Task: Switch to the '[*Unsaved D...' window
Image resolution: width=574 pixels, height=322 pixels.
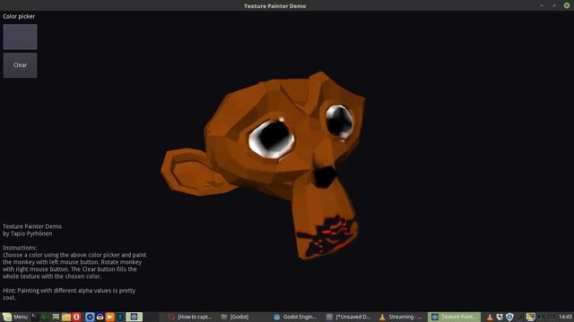Action: pyautogui.click(x=349, y=317)
